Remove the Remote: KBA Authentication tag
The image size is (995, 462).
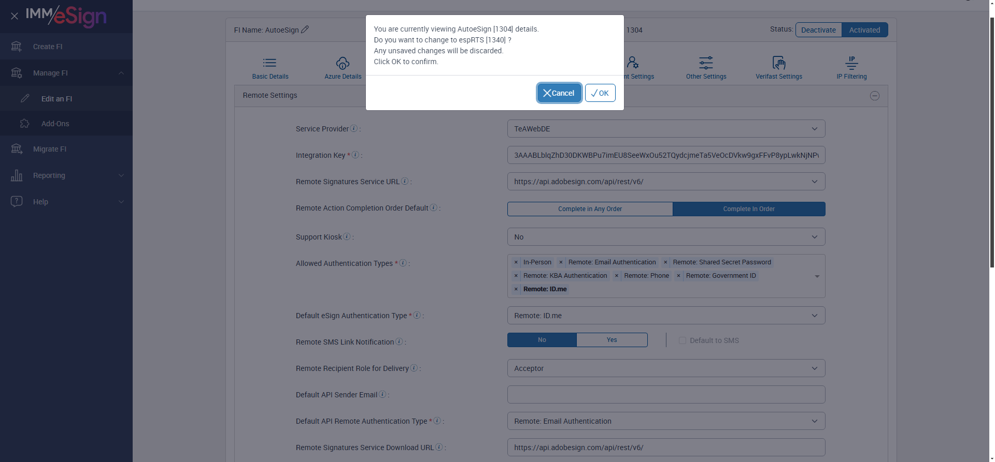tap(516, 276)
